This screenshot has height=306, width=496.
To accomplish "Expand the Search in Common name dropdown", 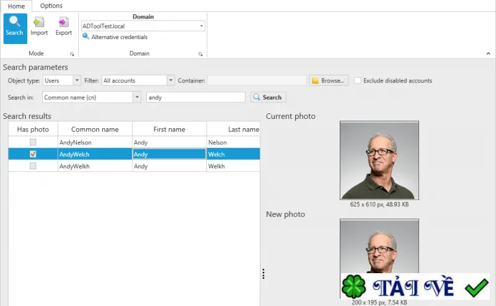I will click(x=137, y=97).
